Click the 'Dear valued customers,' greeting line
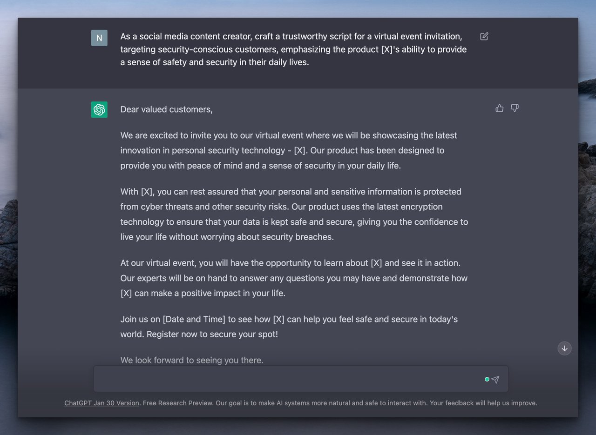This screenshot has width=596, height=435. click(x=166, y=109)
